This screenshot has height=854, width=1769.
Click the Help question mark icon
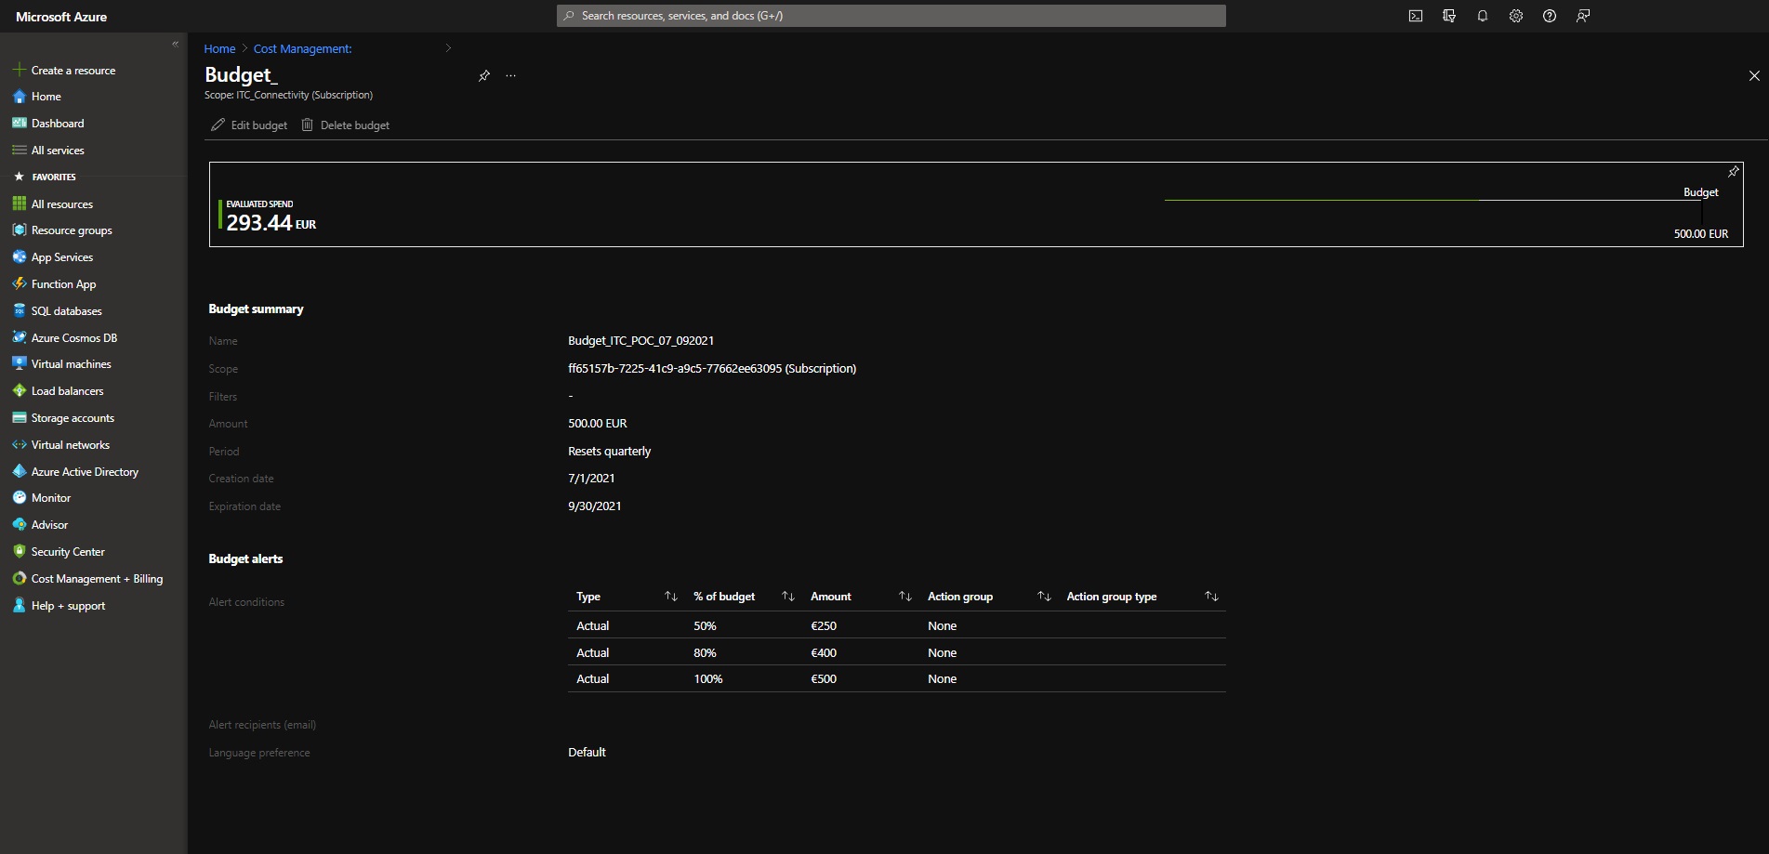click(1549, 16)
